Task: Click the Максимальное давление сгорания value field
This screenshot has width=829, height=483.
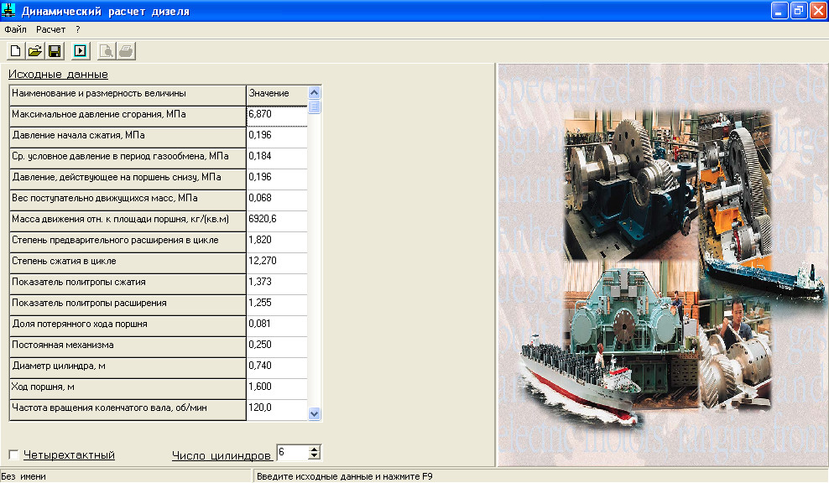Action: coord(277,113)
